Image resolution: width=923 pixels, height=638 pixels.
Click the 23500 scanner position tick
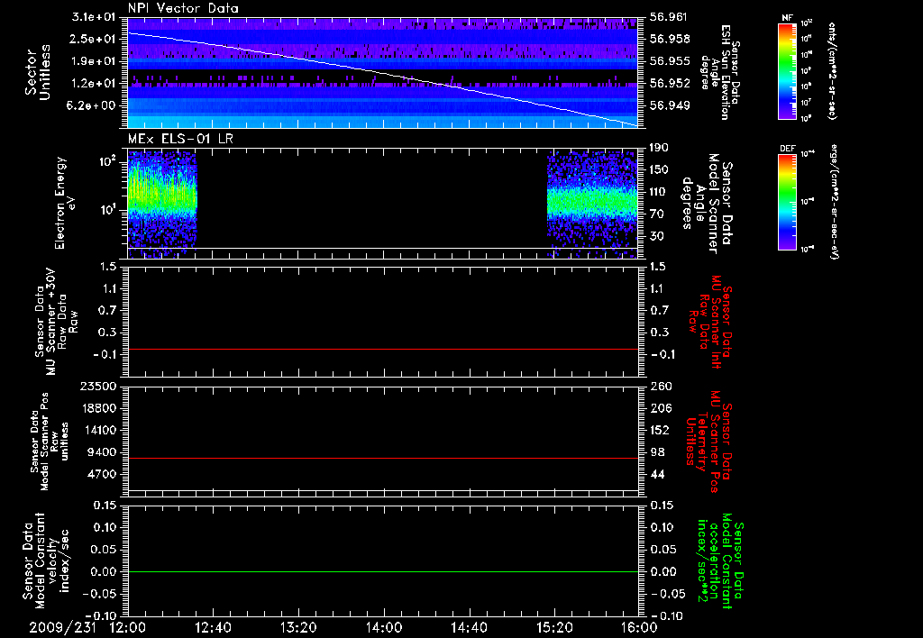pos(98,387)
